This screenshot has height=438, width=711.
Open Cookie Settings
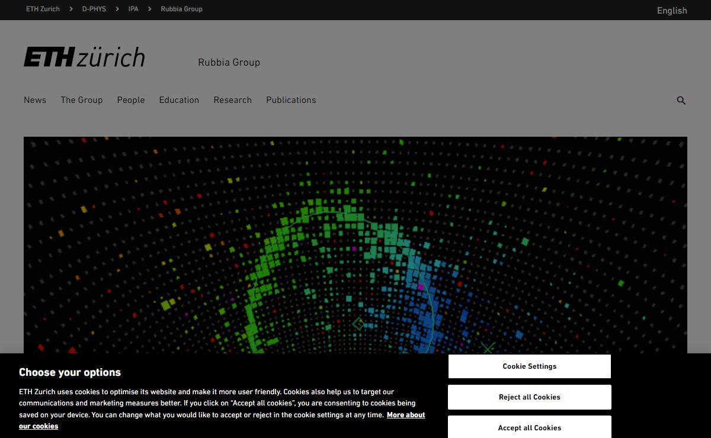click(529, 366)
